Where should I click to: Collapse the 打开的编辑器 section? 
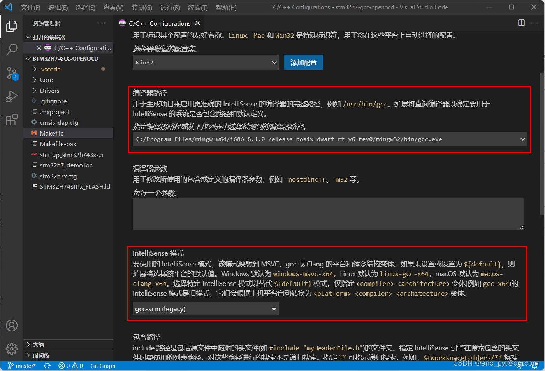tap(68, 37)
